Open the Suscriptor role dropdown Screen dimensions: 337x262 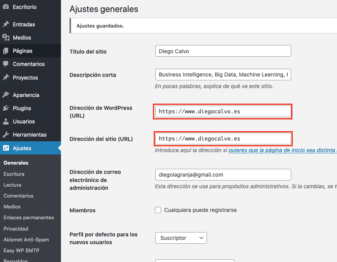pos(181,238)
